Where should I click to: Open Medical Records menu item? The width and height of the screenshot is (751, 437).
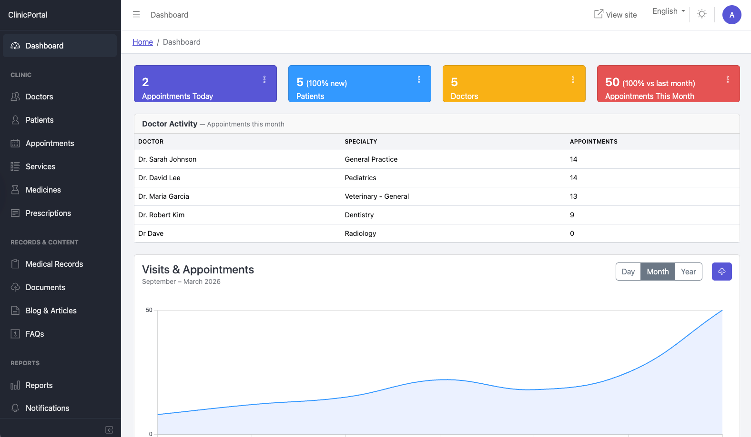(x=54, y=264)
